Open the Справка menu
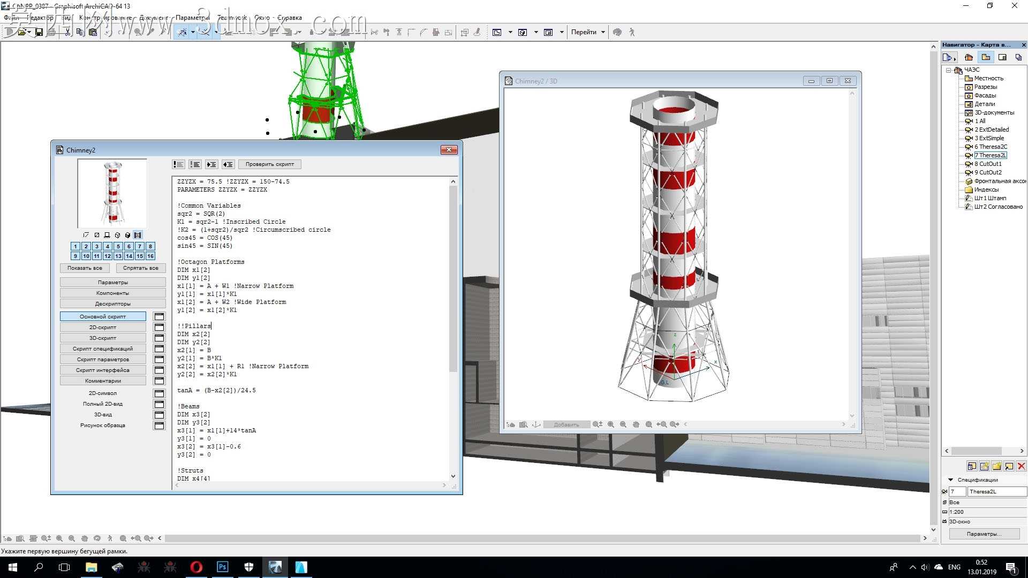The height and width of the screenshot is (578, 1028). [290, 18]
